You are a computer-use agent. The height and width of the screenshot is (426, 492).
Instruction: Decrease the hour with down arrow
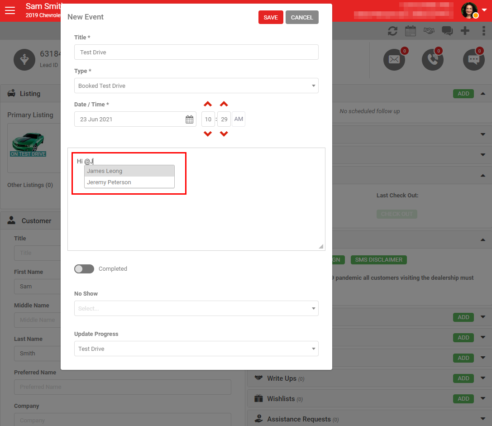click(x=208, y=134)
